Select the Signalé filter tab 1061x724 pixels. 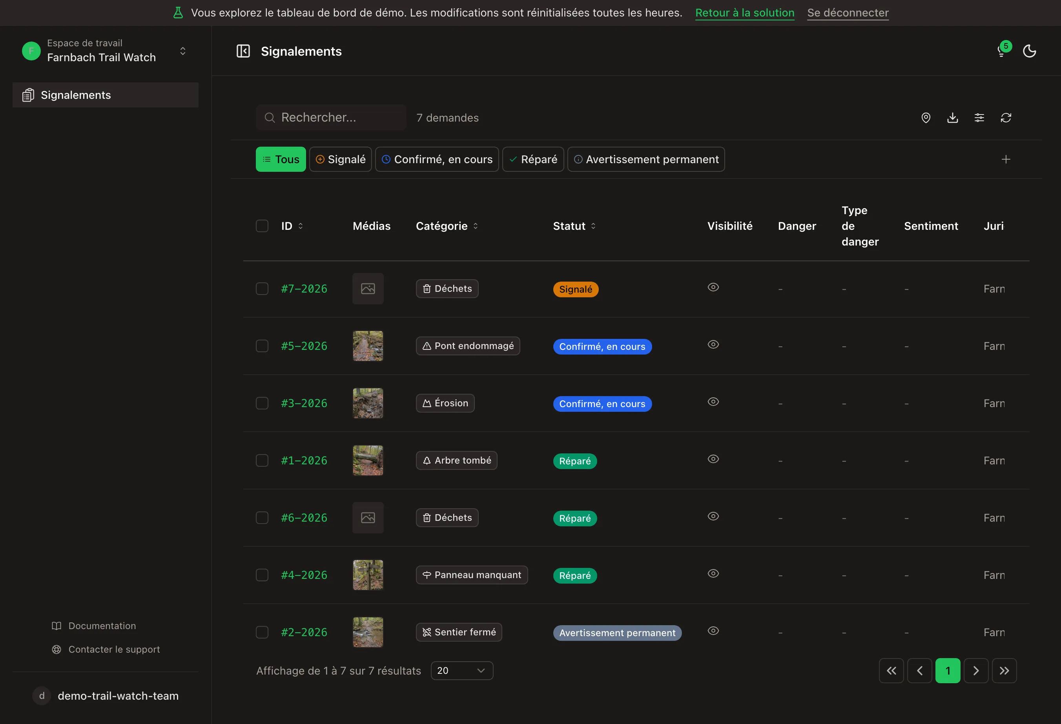coord(341,159)
